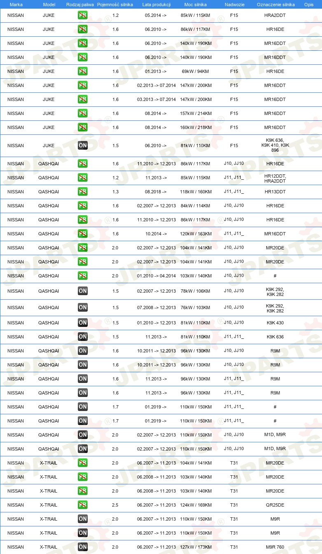Click PB icon in JUKE 02.2013 -> 07.2014 row
The width and height of the screenshot is (322, 554).
pyautogui.click(x=83, y=85)
